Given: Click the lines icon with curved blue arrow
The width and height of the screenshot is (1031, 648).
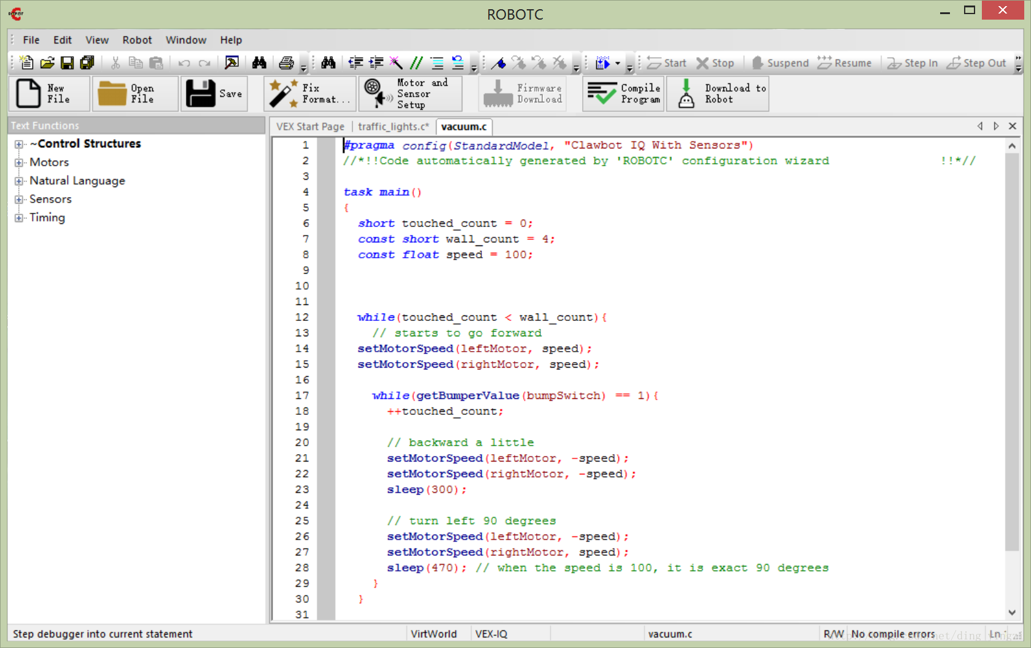Looking at the screenshot, I should click(x=457, y=63).
